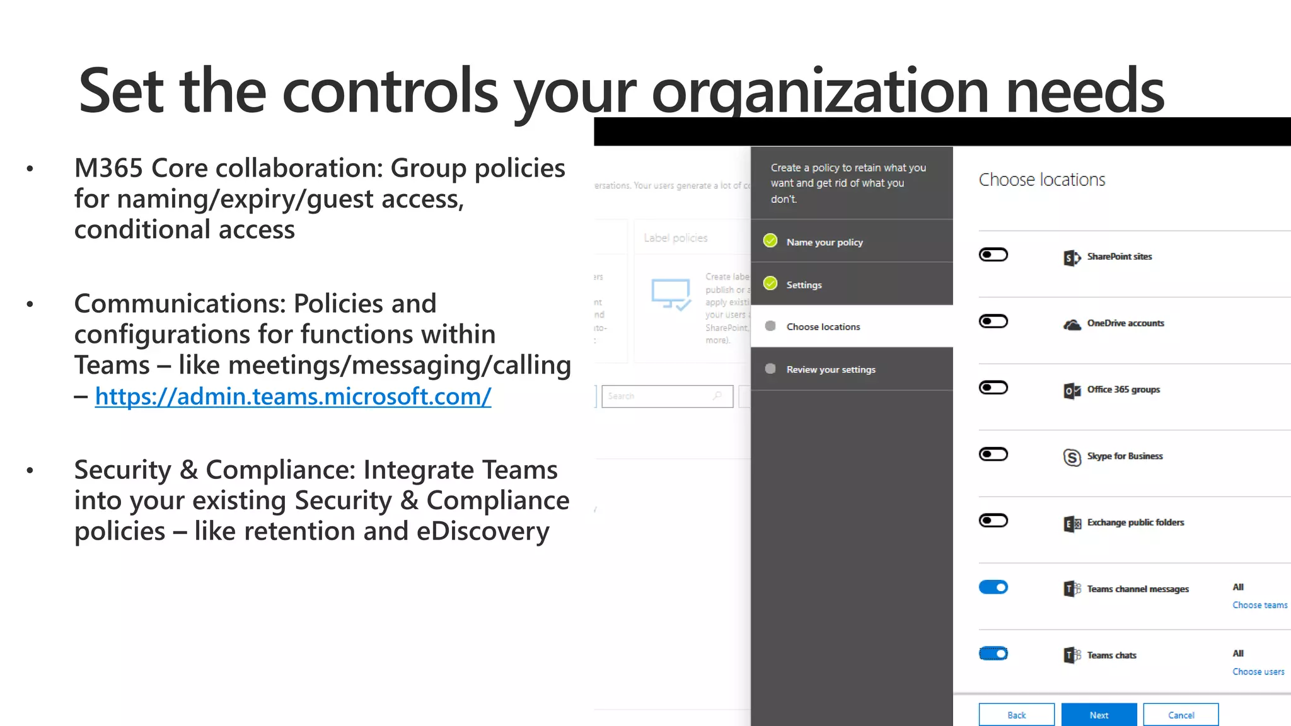Turn on the Office 365 groups toggle
This screenshot has height=726, width=1291.
coord(993,388)
